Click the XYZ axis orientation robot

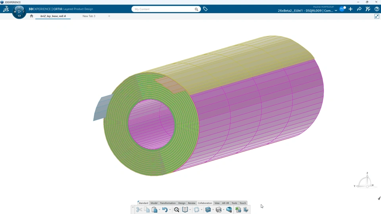(x=365, y=181)
